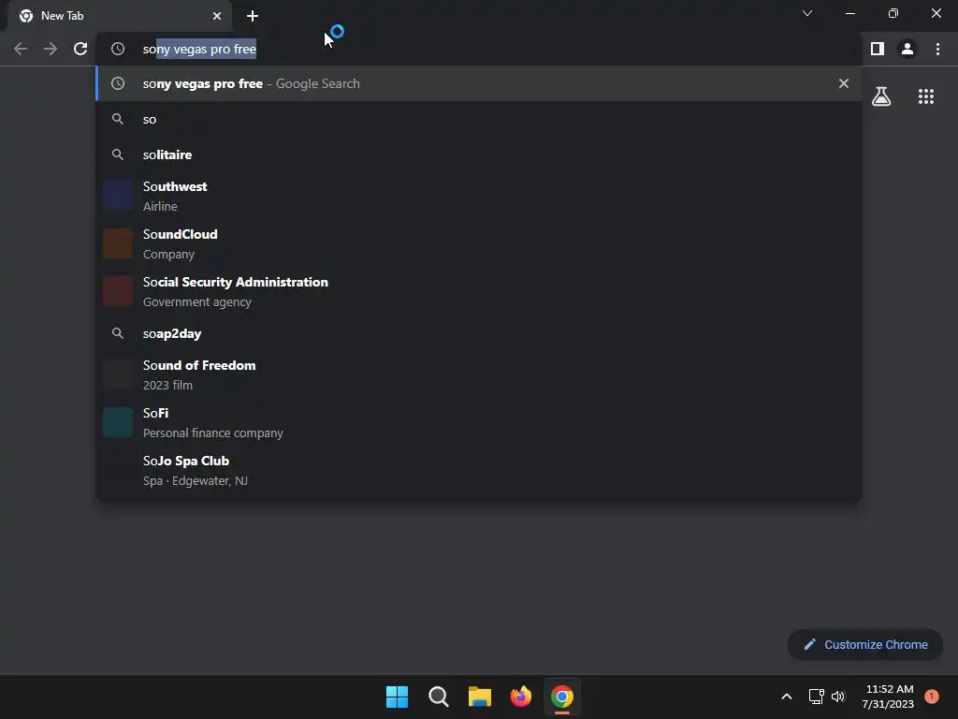Reload the page with the refresh icon

[x=80, y=49]
